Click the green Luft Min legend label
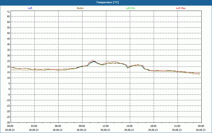212x133 pixels. tap(130, 8)
